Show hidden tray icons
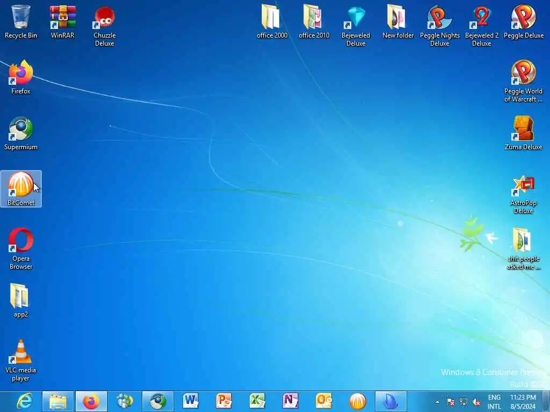 coord(437,402)
